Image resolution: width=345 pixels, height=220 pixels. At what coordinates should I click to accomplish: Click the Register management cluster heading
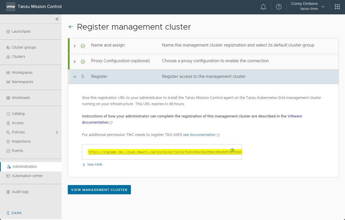tap(134, 27)
